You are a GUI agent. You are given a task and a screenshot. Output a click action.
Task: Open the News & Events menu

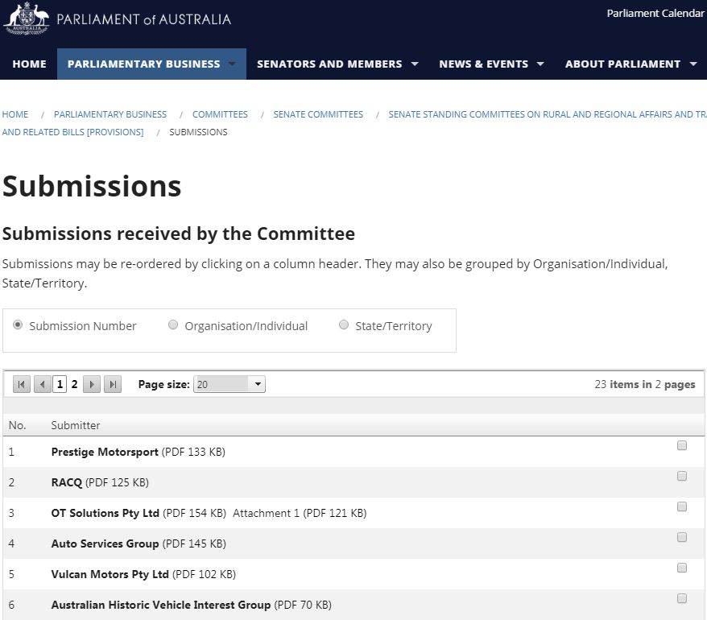pos(484,64)
